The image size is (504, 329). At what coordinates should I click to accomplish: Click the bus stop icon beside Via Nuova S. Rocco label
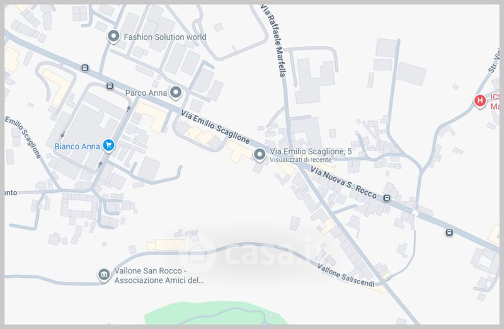pyautogui.click(x=387, y=198)
